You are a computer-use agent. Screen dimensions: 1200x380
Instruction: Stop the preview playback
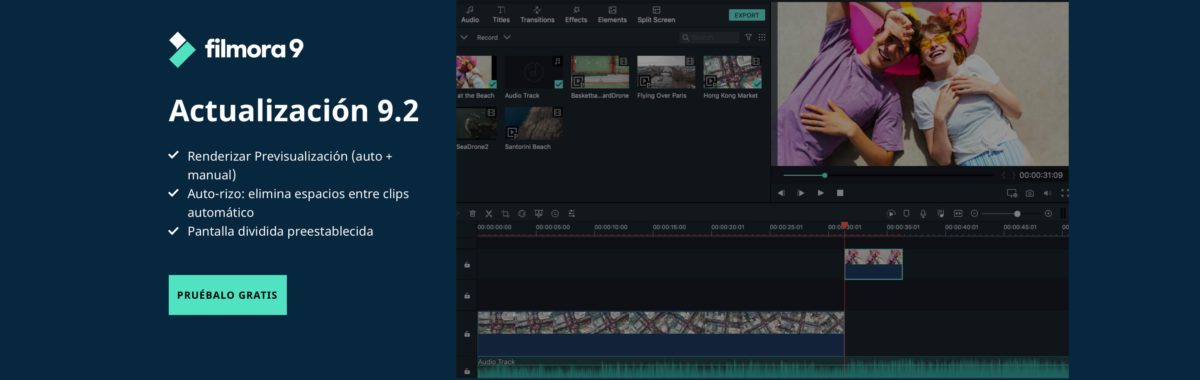point(840,193)
